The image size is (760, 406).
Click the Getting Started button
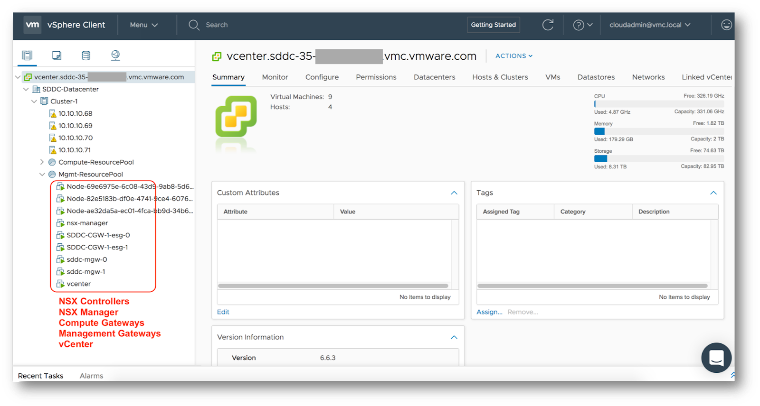click(x=494, y=25)
